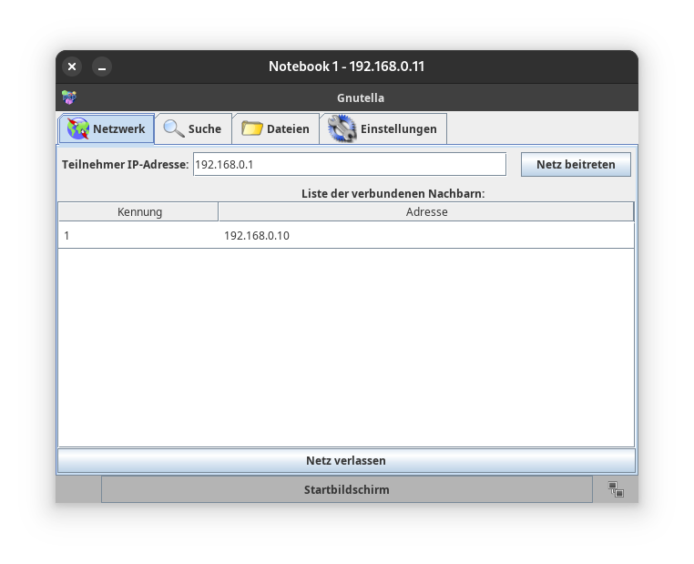Viewport: 694px width, 564px height.
Task: Click the yellow folder icon for Dateien
Action: click(251, 128)
